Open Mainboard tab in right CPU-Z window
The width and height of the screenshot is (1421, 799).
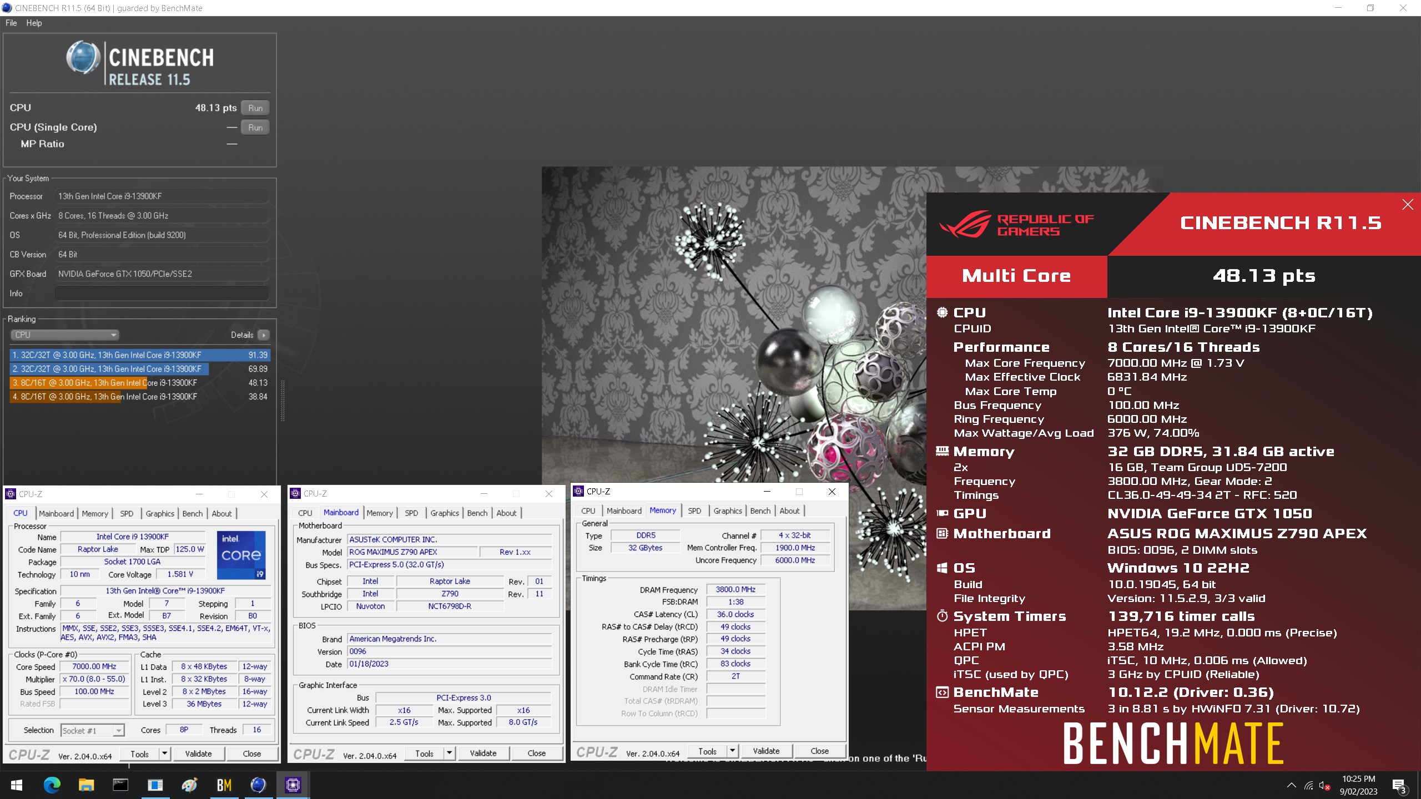coord(624,510)
